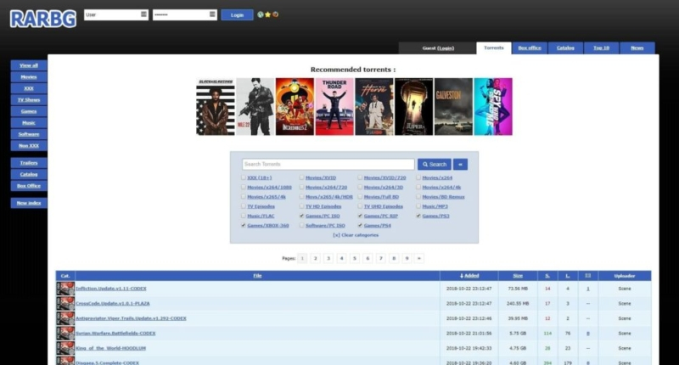The width and height of the screenshot is (679, 365).
Task: Go to results page 9
Action: coord(407,259)
